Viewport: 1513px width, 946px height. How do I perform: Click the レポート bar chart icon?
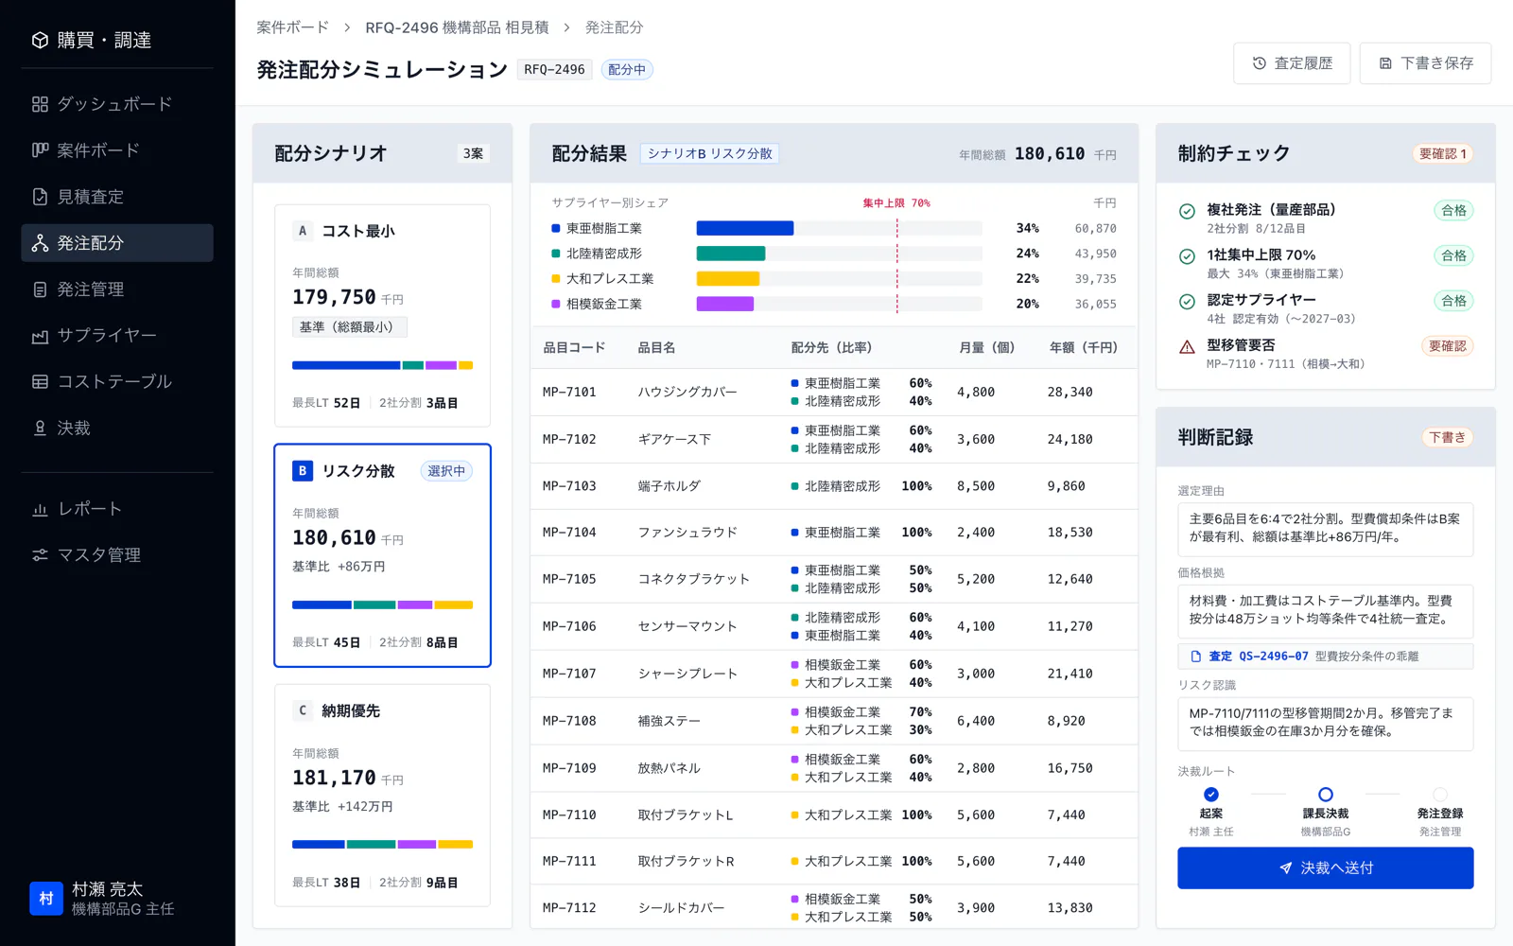click(40, 509)
